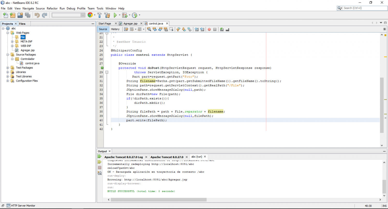Click the Save All toolbar icon

coord(27,15)
